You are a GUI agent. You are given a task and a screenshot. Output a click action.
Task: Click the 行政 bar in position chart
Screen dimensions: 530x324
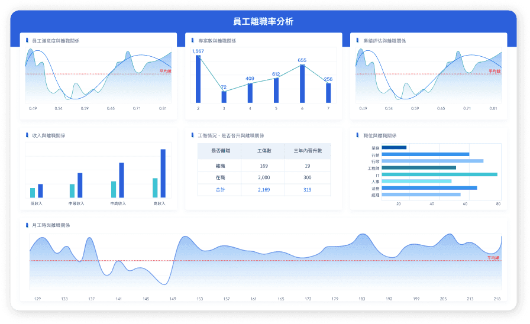coord(432,161)
